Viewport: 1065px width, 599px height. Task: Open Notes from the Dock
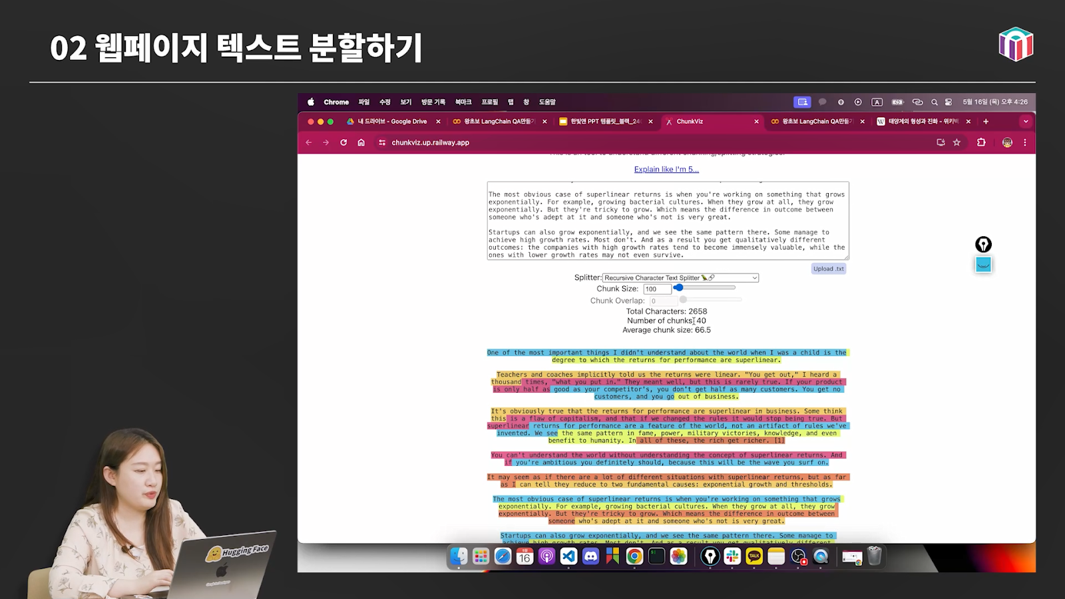point(776,556)
